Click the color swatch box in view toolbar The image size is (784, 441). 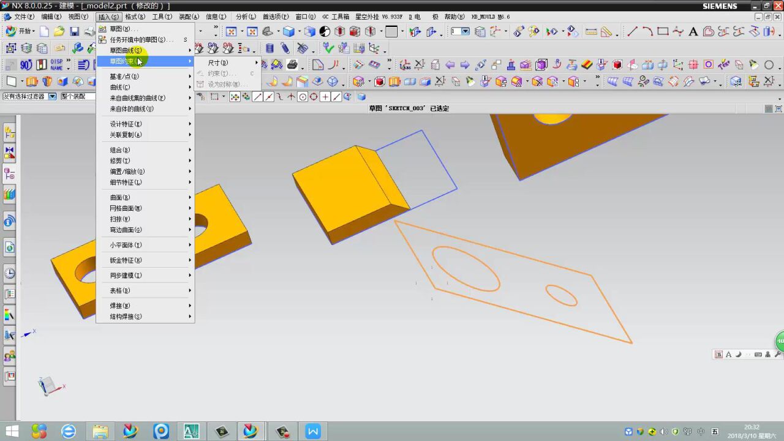391,31
